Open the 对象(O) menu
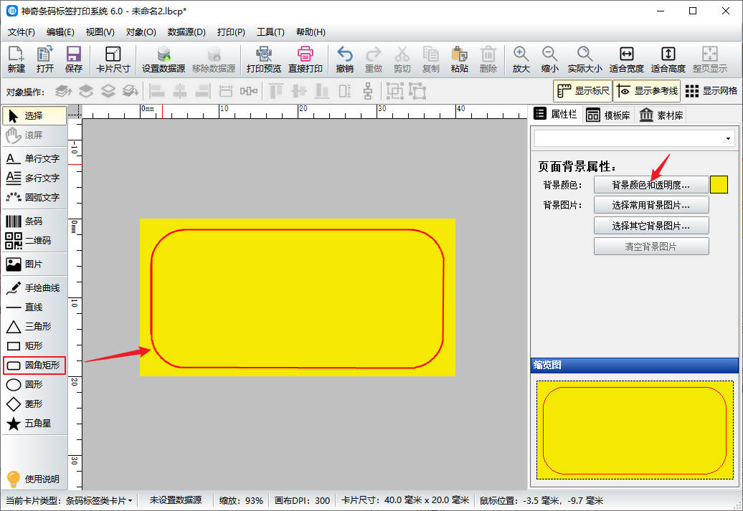The width and height of the screenshot is (743, 511). coord(141,32)
